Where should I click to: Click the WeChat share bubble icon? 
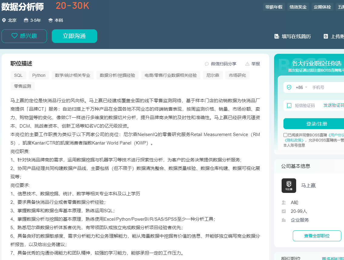click(207, 64)
